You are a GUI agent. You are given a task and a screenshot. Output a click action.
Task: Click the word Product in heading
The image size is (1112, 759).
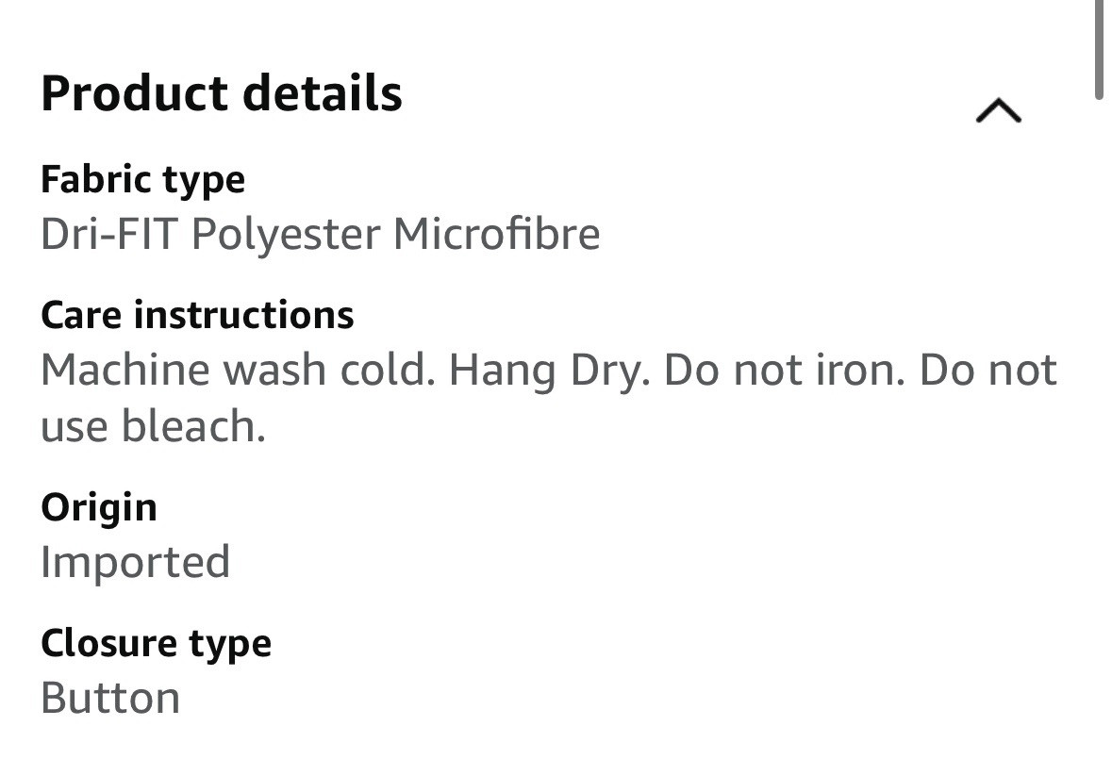[134, 93]
